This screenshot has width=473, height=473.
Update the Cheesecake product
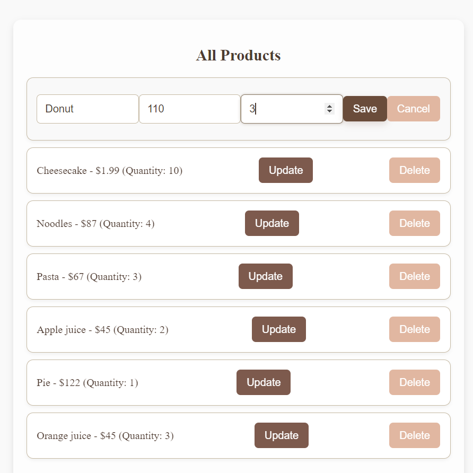(285, 170)
